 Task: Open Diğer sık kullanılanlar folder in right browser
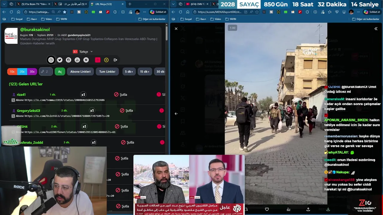click(x=366, y=19)
